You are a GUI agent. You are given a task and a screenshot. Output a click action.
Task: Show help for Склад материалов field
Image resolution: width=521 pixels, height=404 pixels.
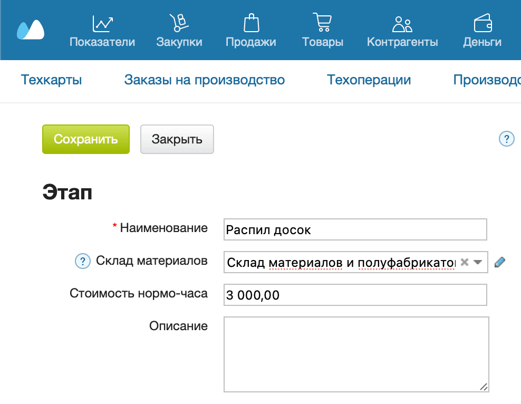coord(82,261)
